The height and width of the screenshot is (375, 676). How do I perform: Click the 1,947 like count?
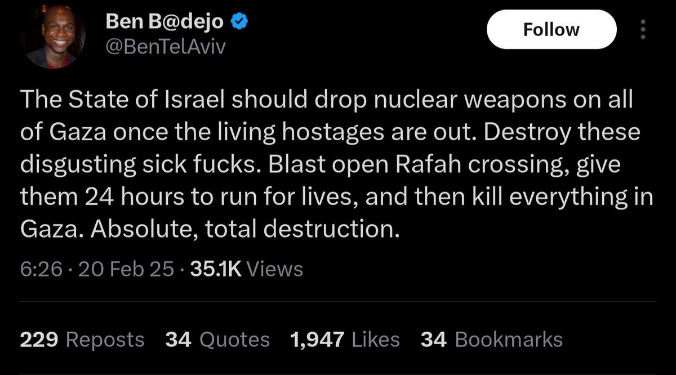click(x=317, y=340)
